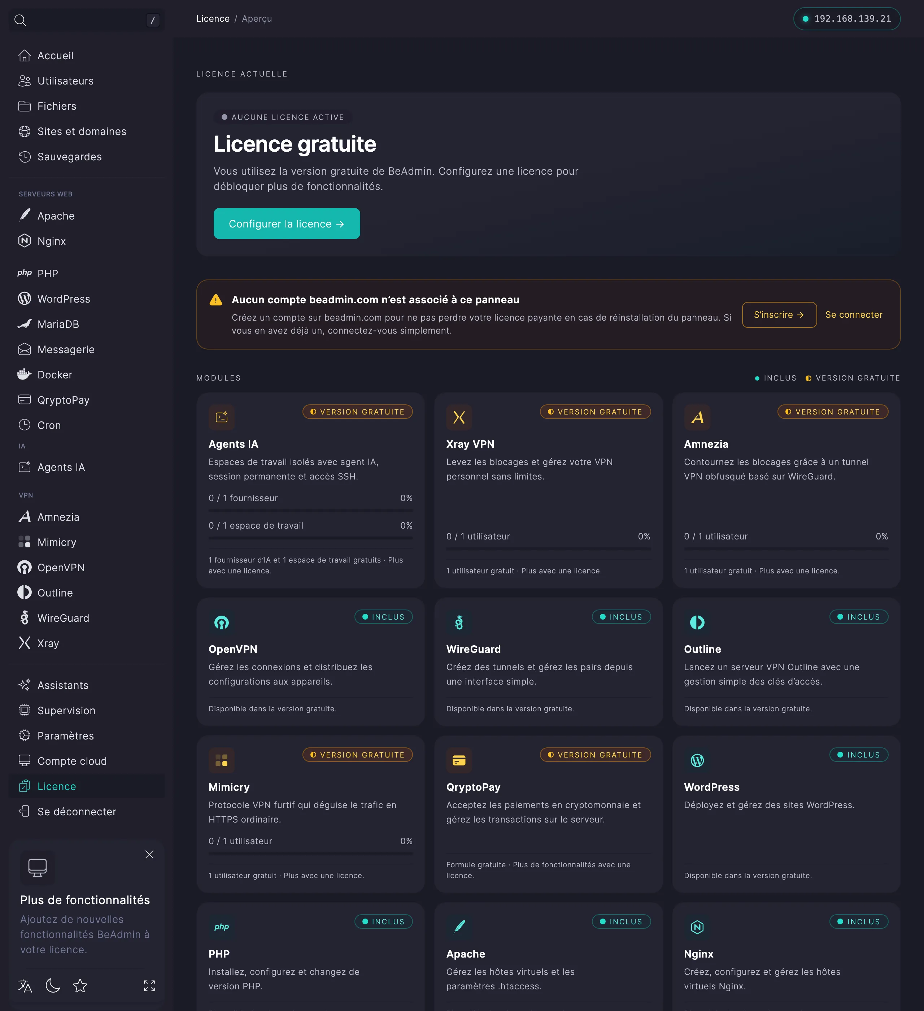The width and height of the screenshot is (924, 1011).
Task: Open Compte cloud page
Action: click(x=86, y=761)
